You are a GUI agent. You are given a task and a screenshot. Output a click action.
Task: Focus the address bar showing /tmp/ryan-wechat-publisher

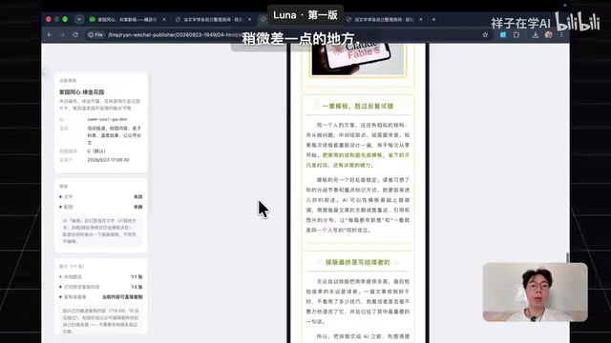point(288,35)
